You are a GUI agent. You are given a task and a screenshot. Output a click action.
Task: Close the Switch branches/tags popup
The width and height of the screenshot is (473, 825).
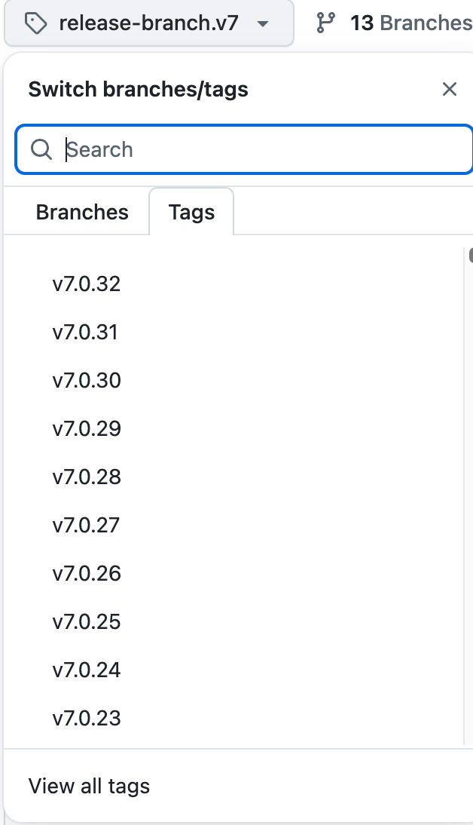(450, 90)
